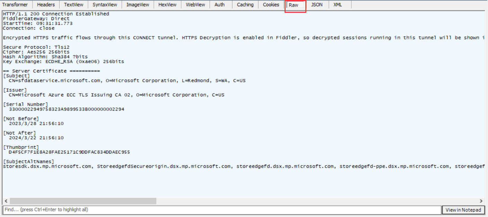
Task: Select the WebView tab
Action: click(x=195, y=5)
